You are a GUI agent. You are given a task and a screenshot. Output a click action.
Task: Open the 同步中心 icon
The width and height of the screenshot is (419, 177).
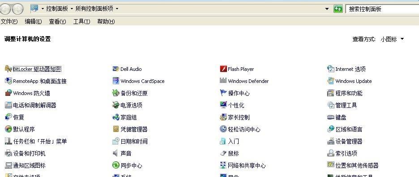pos(115,165)
